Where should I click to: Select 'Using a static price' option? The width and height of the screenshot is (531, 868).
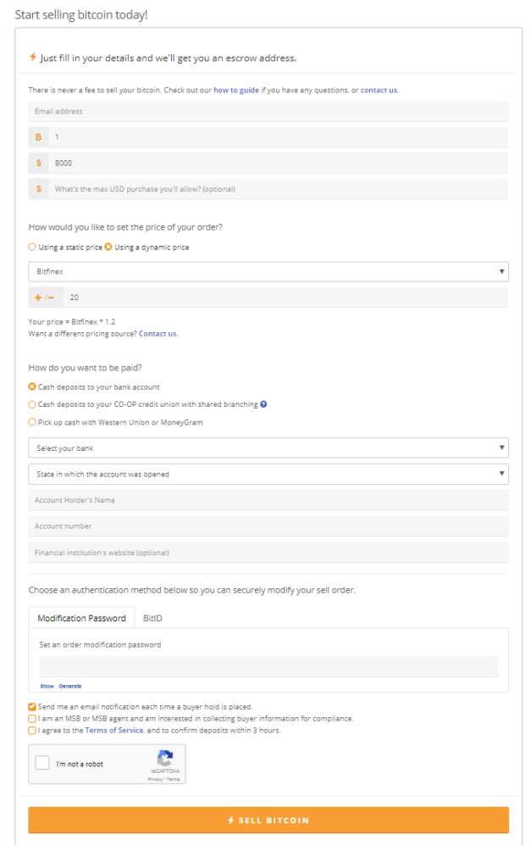pyautogui.click(x=32, y=247)
